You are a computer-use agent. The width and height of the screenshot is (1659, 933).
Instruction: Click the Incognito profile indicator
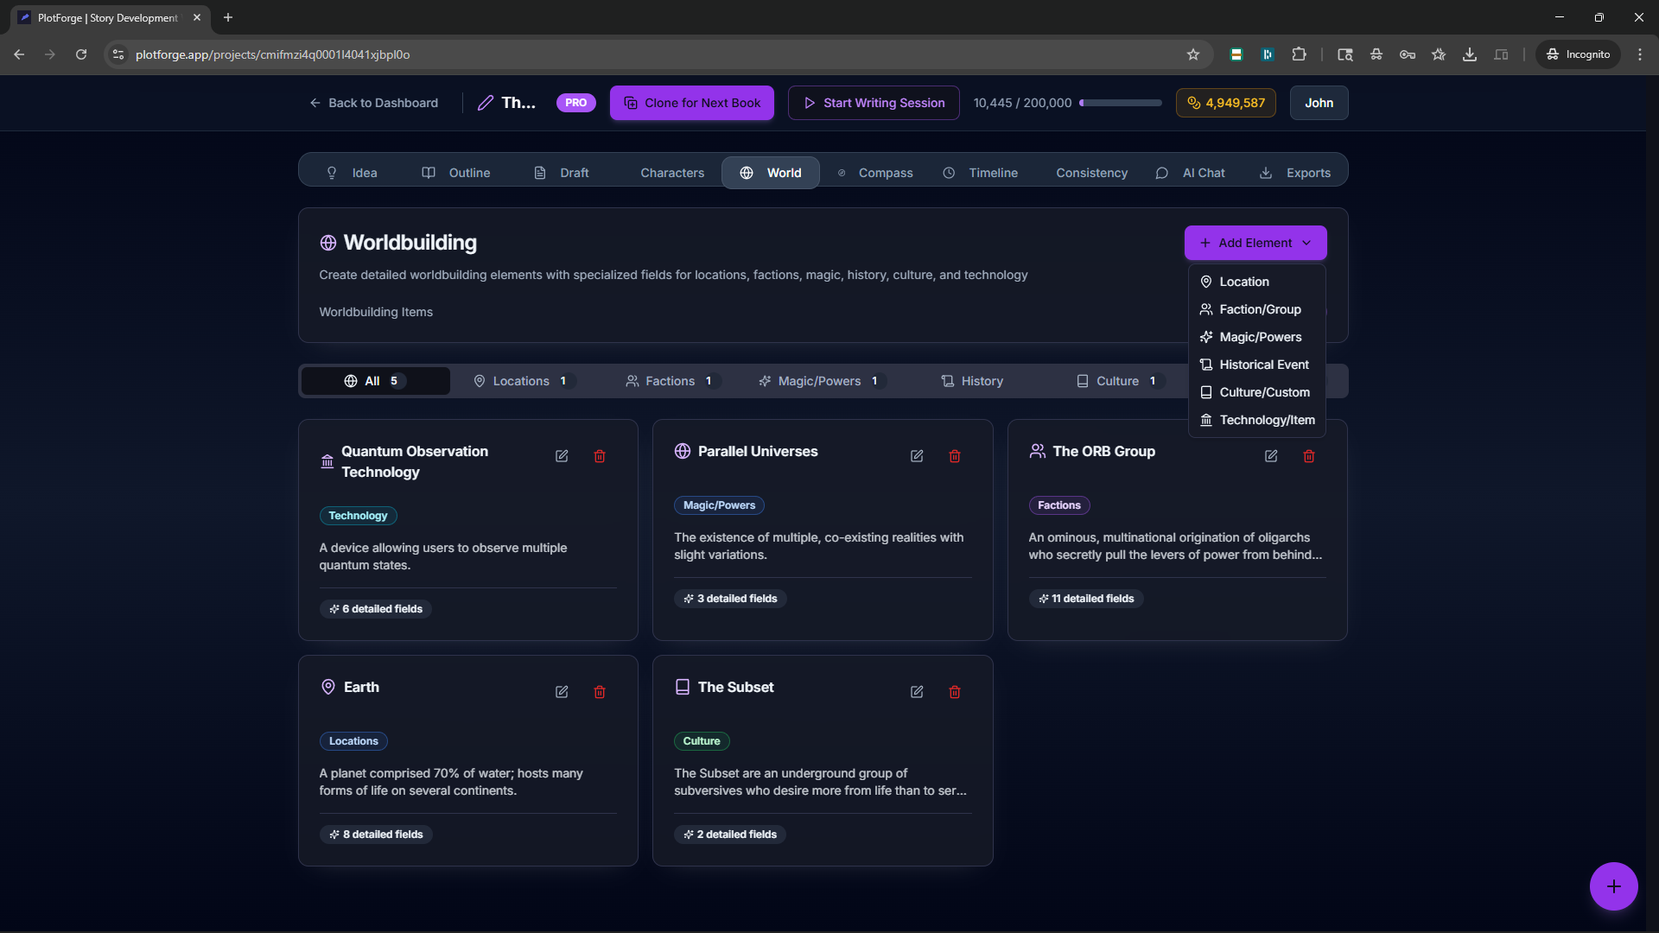(1579, 54)
